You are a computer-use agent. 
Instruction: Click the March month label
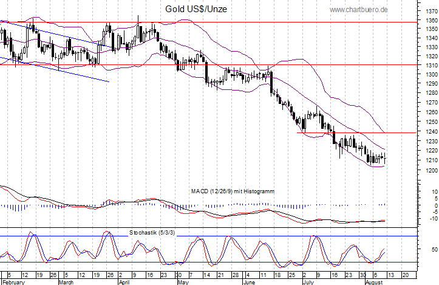click(x=66, y=282)
